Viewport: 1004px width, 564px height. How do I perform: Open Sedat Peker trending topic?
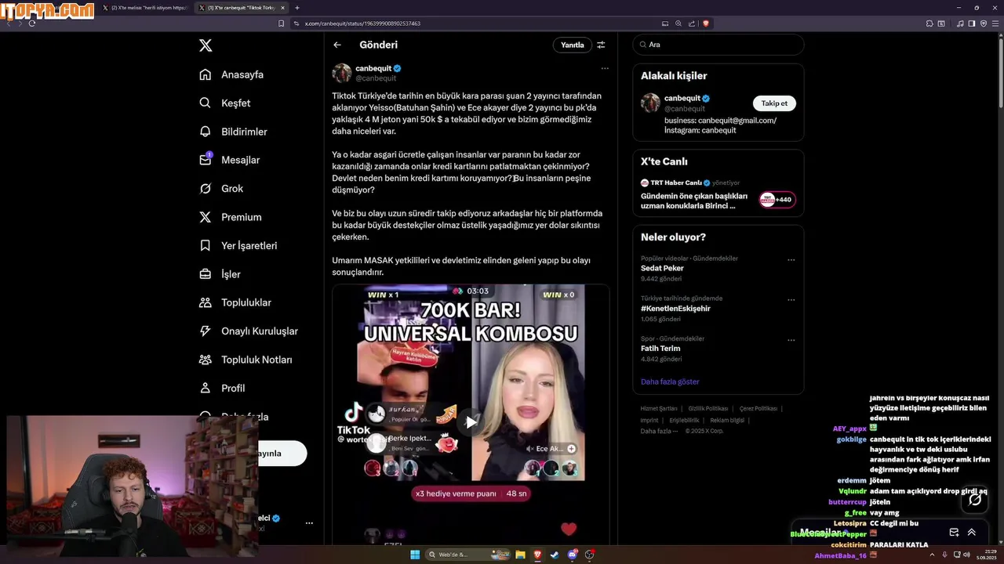pyautogui.click(x=662, y=268)
